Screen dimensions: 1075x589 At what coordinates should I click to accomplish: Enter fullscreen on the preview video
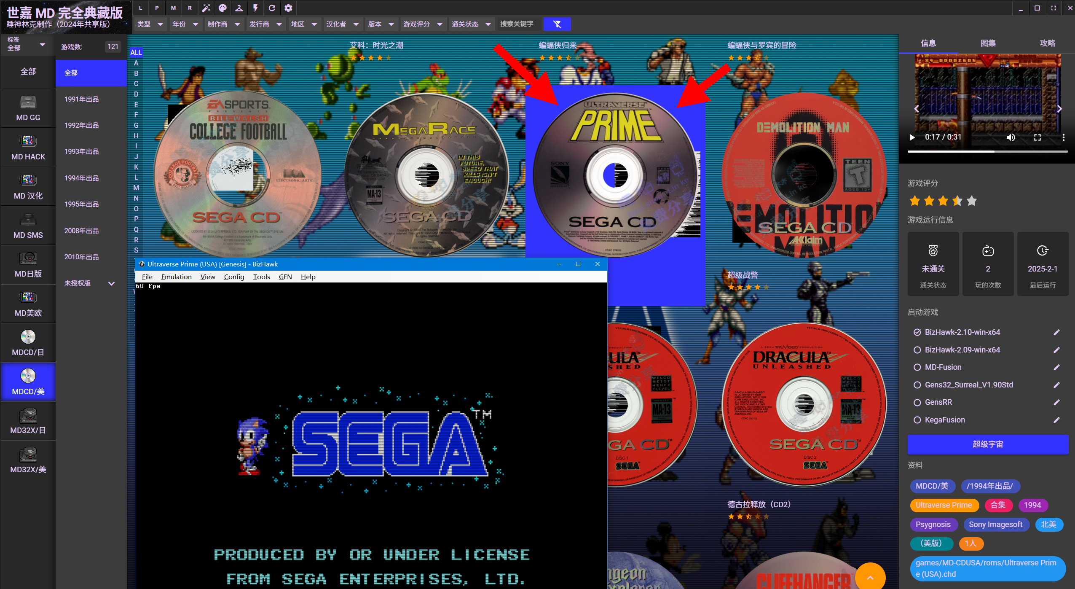[1037, 137]
